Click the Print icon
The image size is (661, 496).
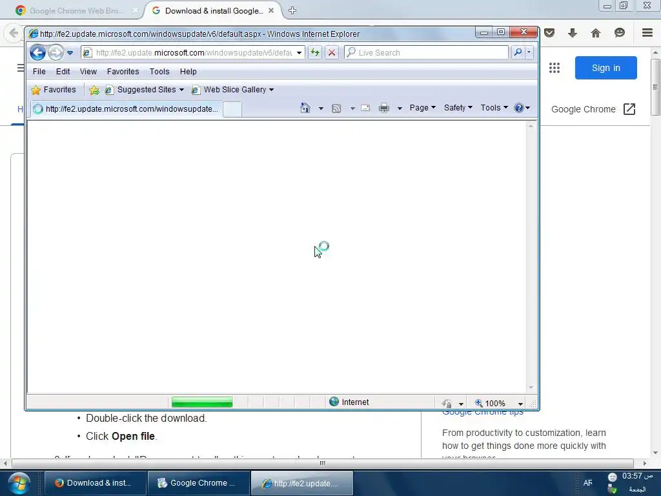pyautogui.click(x=384, y=108)
